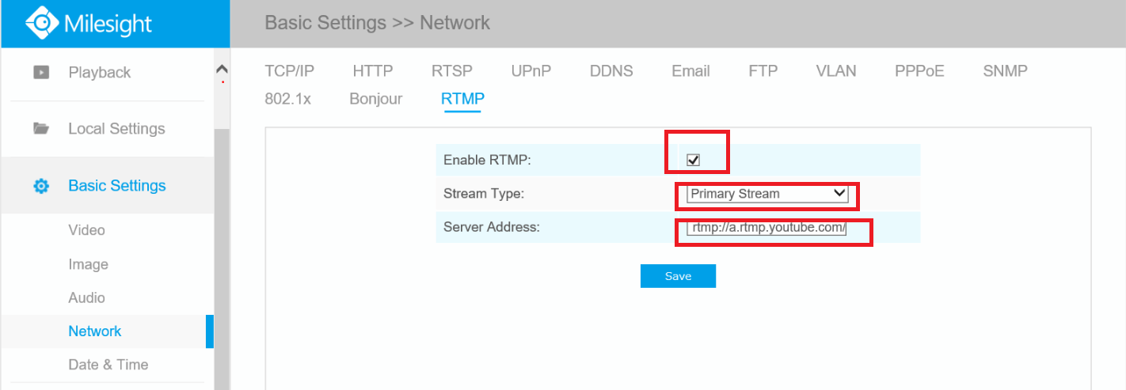The width and height of the screenshot is (1126, 390).
Task: Click the sidebar scroll up arrow
Action: point(222,70)
